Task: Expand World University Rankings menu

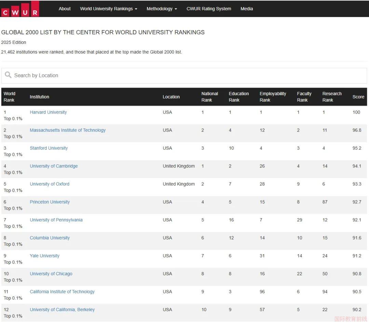Action: coord(109,9)
